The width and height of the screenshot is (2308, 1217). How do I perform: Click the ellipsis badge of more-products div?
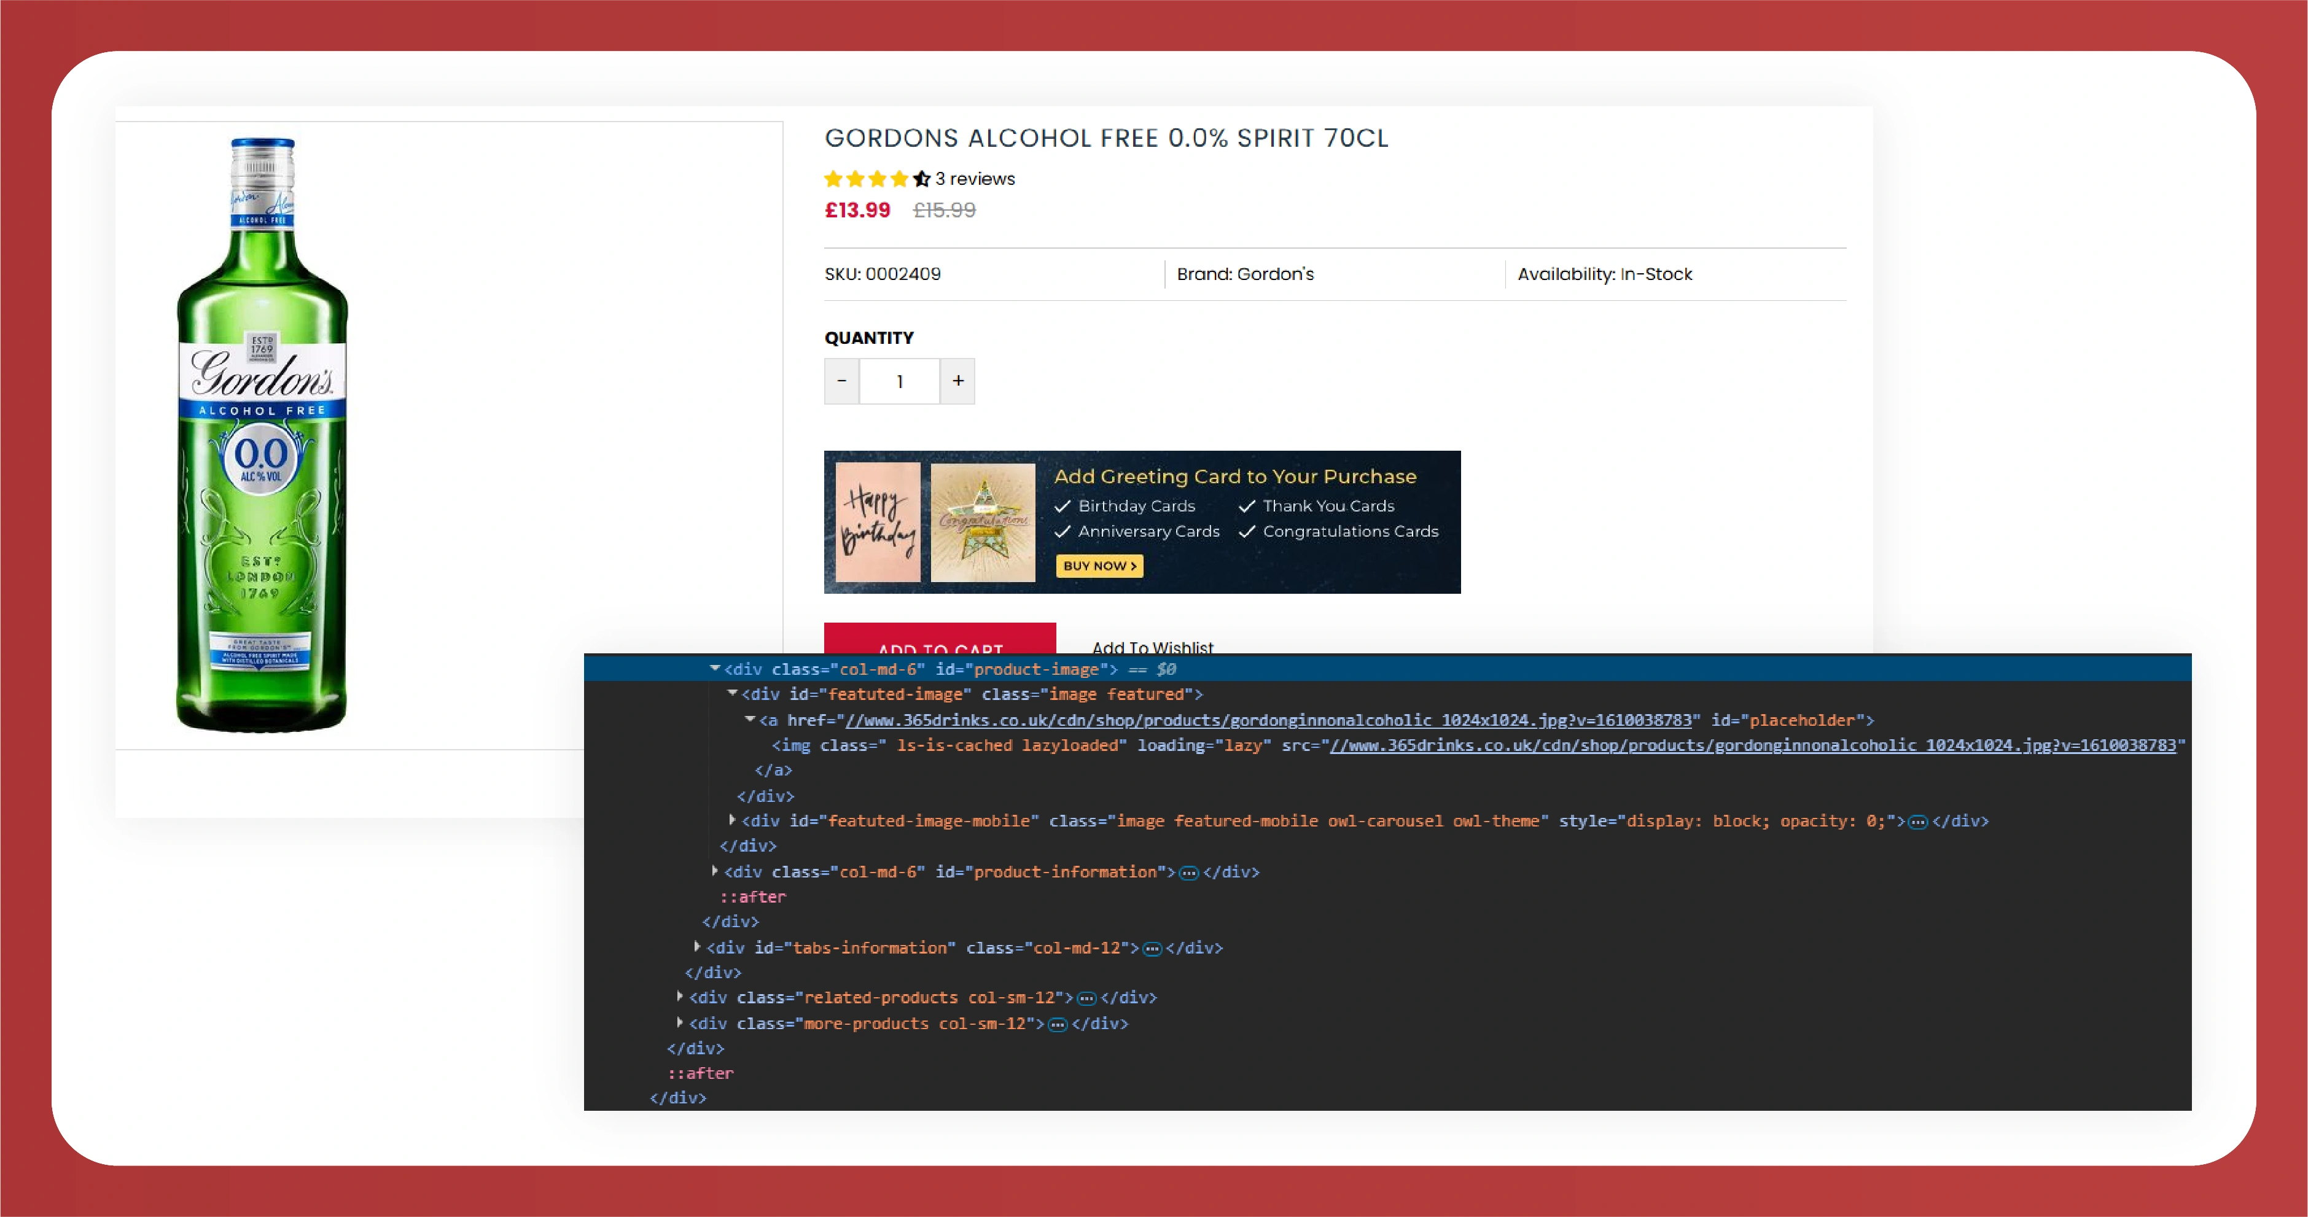[x=1058, y=1024]
